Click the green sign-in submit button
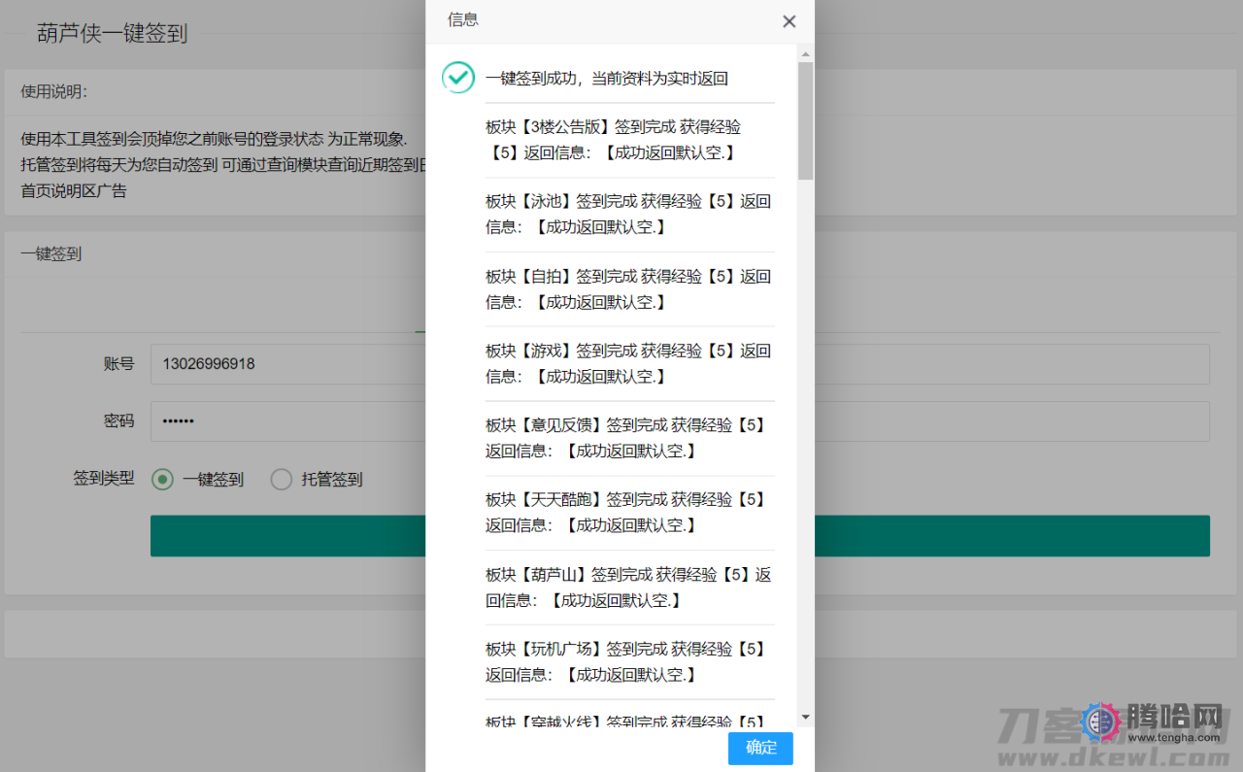 click(x=680, y=536)
